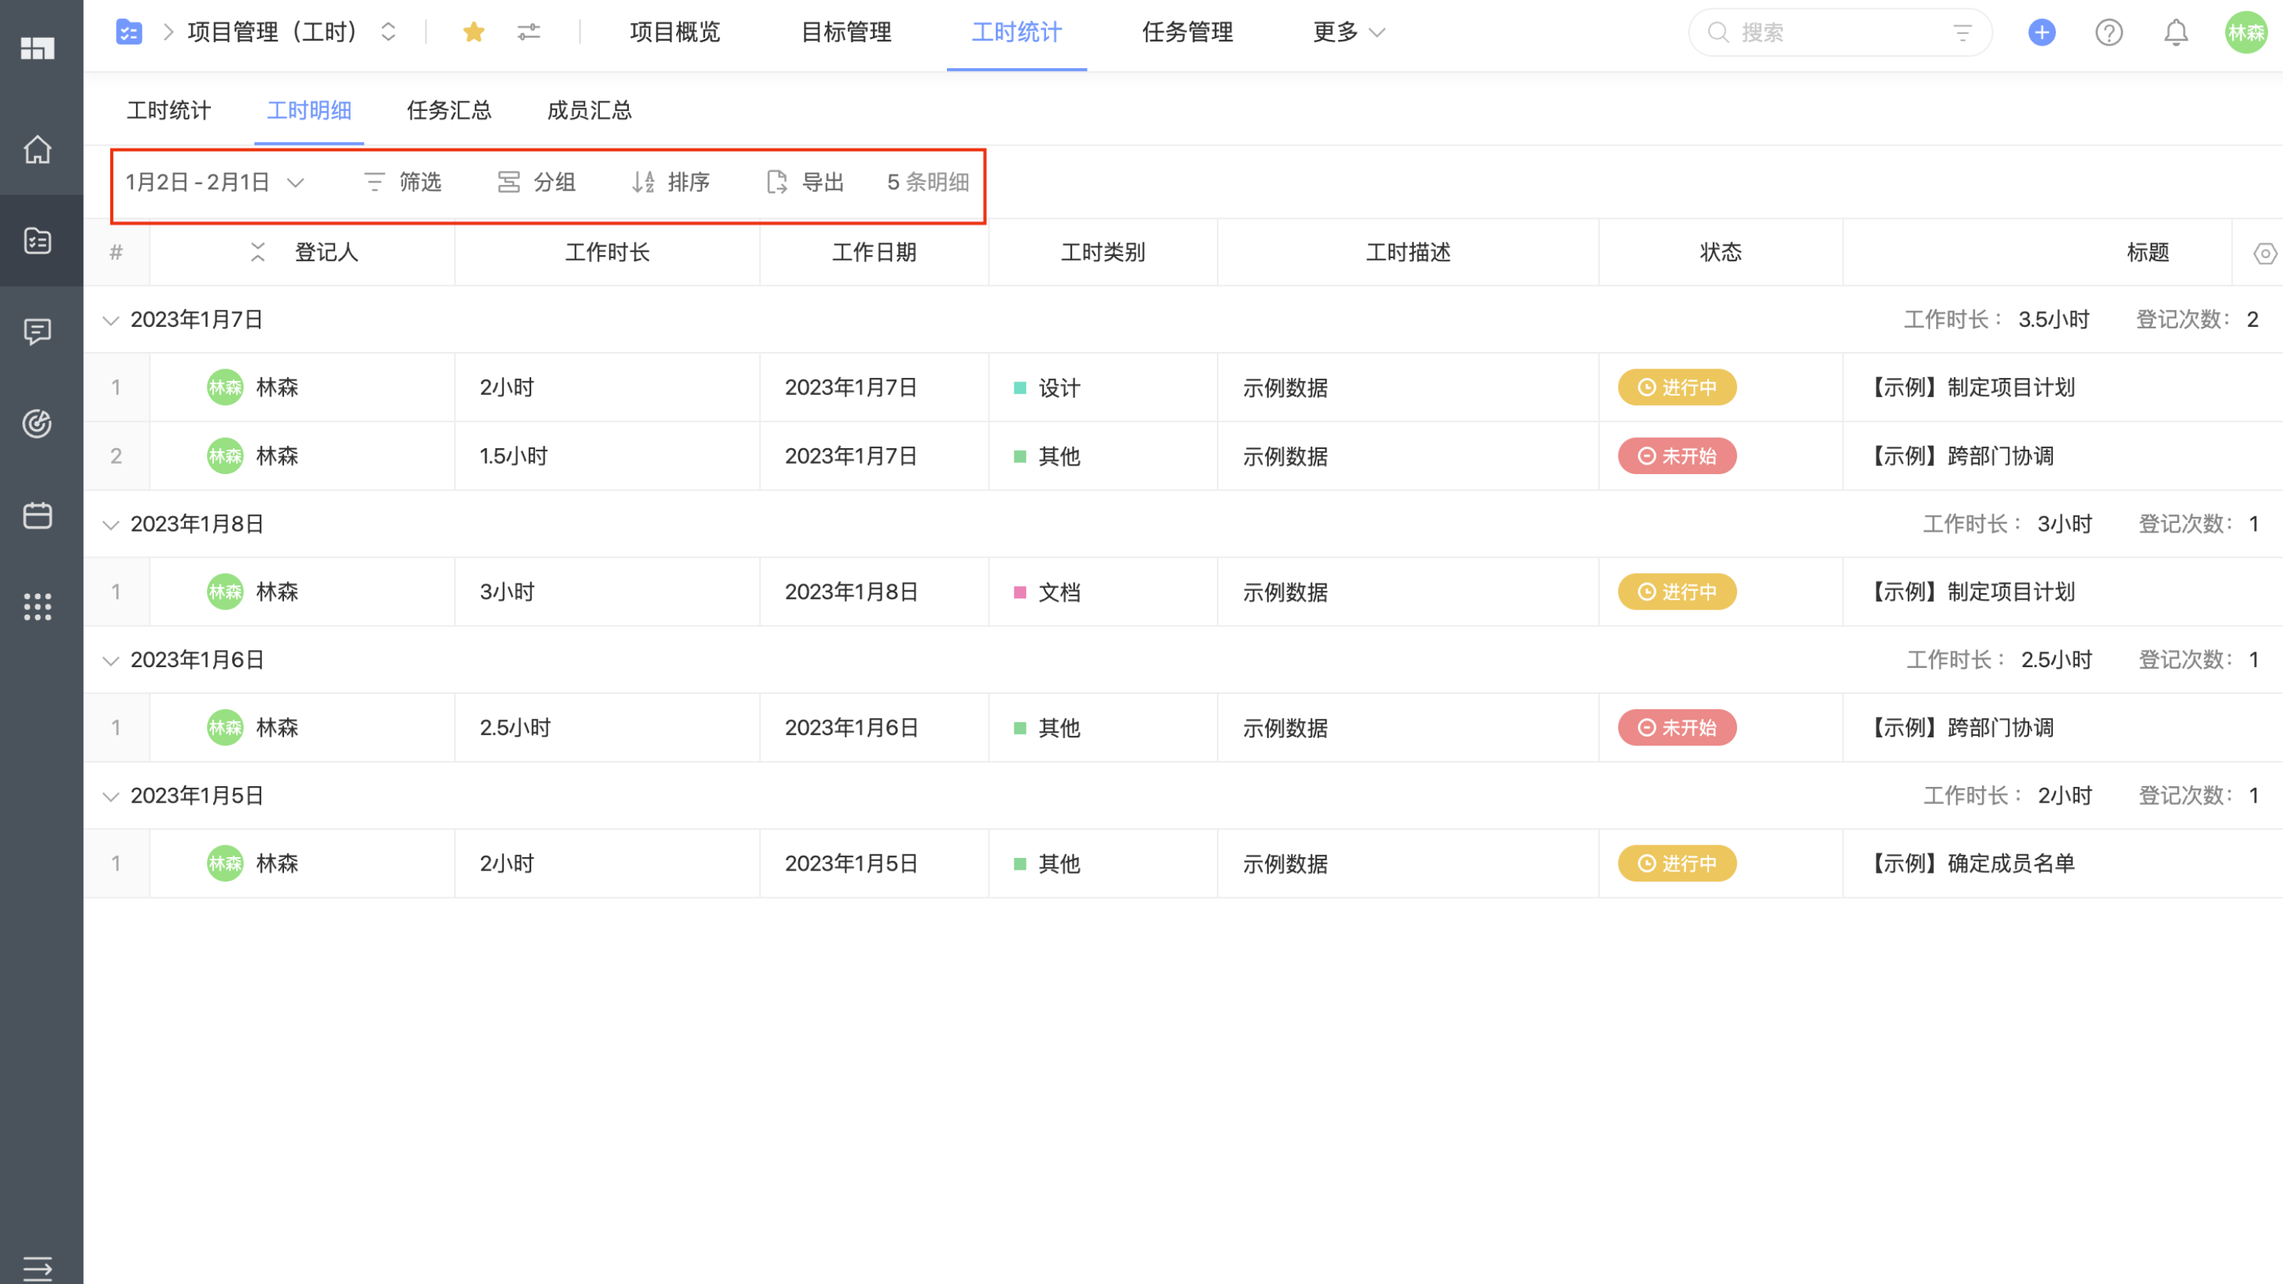Go to Home via sidebar house icon
Image resolution: width=2283 pixels, height=1284 pixels.
coord(37,149)
